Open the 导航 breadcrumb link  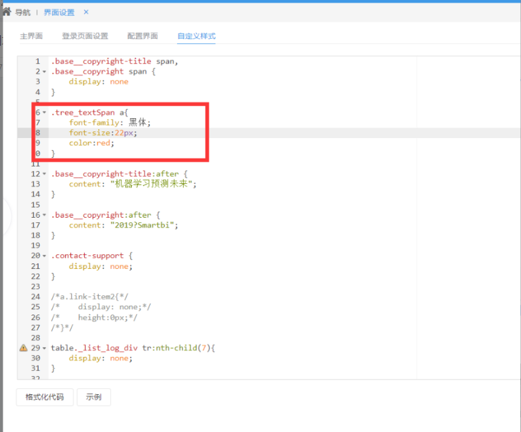pos(23,13)
